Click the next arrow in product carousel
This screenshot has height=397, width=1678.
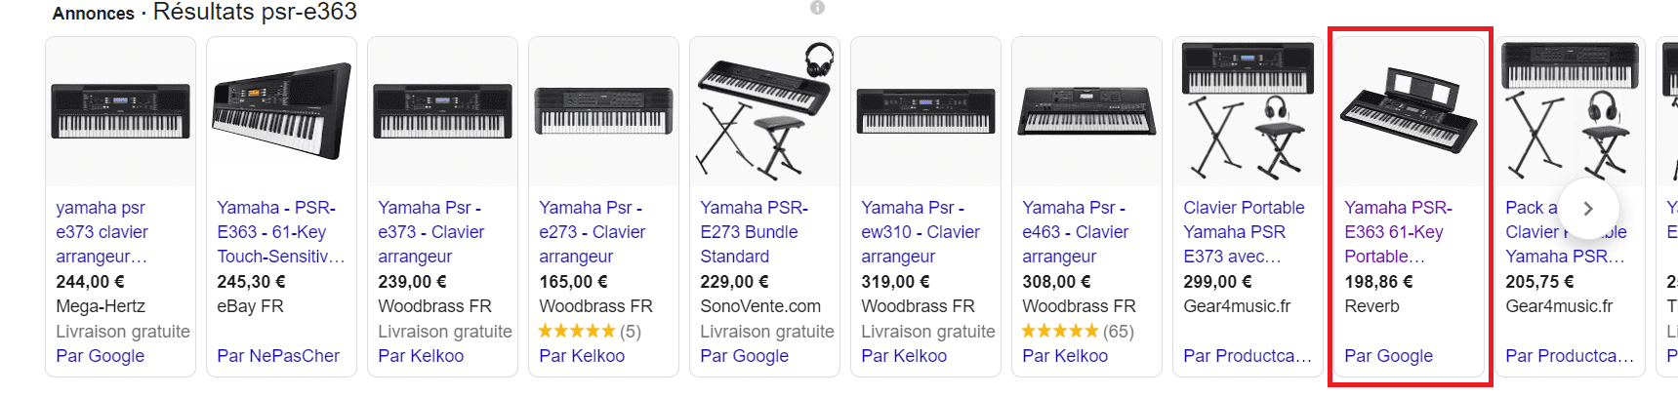pos(1588,208)
